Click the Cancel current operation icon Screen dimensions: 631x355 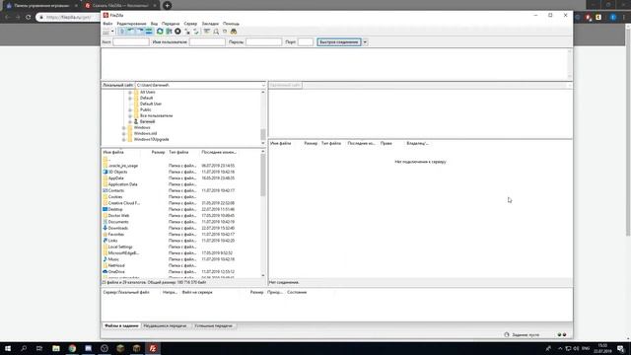(177, 32)
